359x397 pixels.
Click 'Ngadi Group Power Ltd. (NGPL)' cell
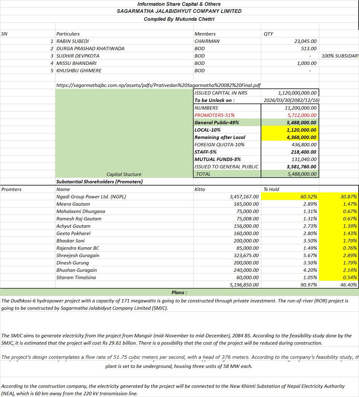(x=124, y=197)
